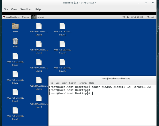159x126 pixels.
Task: Open the terminal window File menu
Action: [x=52, y=83]
